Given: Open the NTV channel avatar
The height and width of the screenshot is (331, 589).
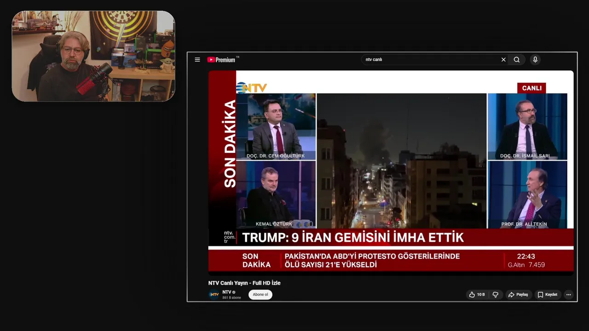Looking at the screenshot, I should 214,295.
